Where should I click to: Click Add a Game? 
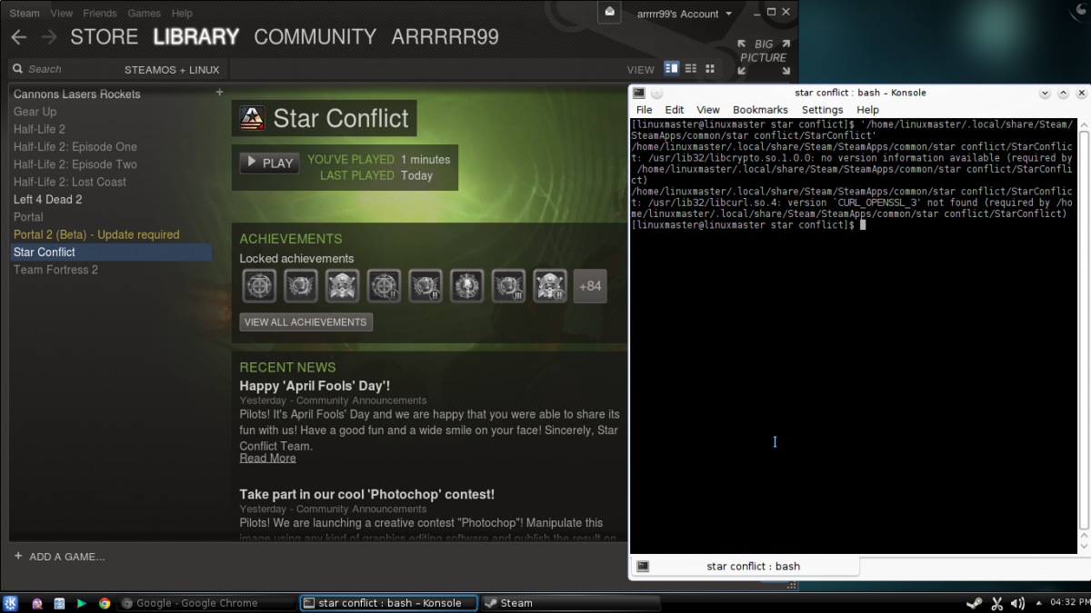[59, 557]
